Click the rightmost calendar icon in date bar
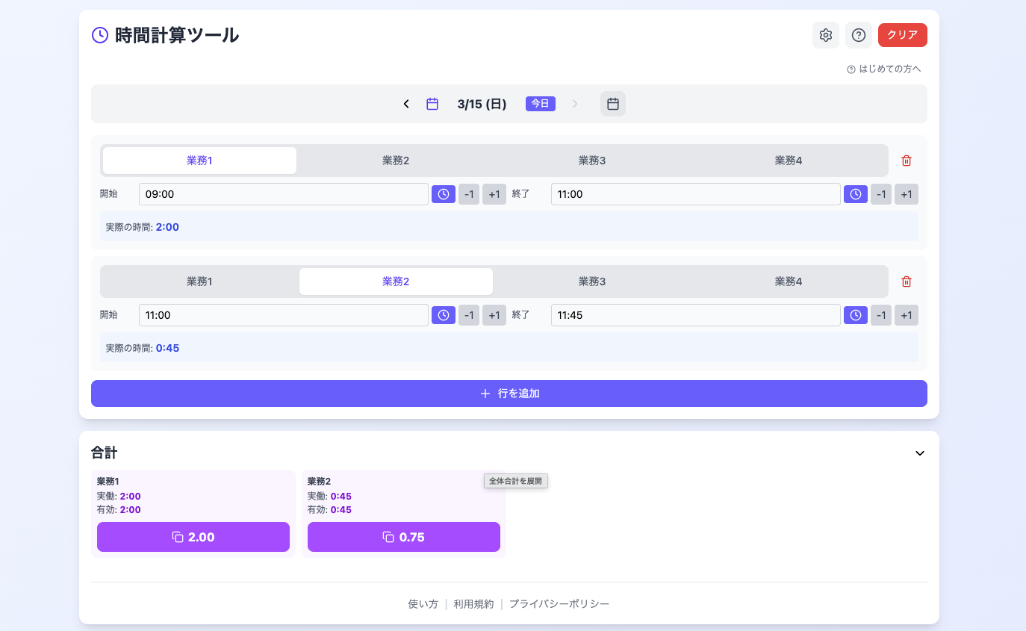This screenshot has width=1026, height=631. [612, 104]
